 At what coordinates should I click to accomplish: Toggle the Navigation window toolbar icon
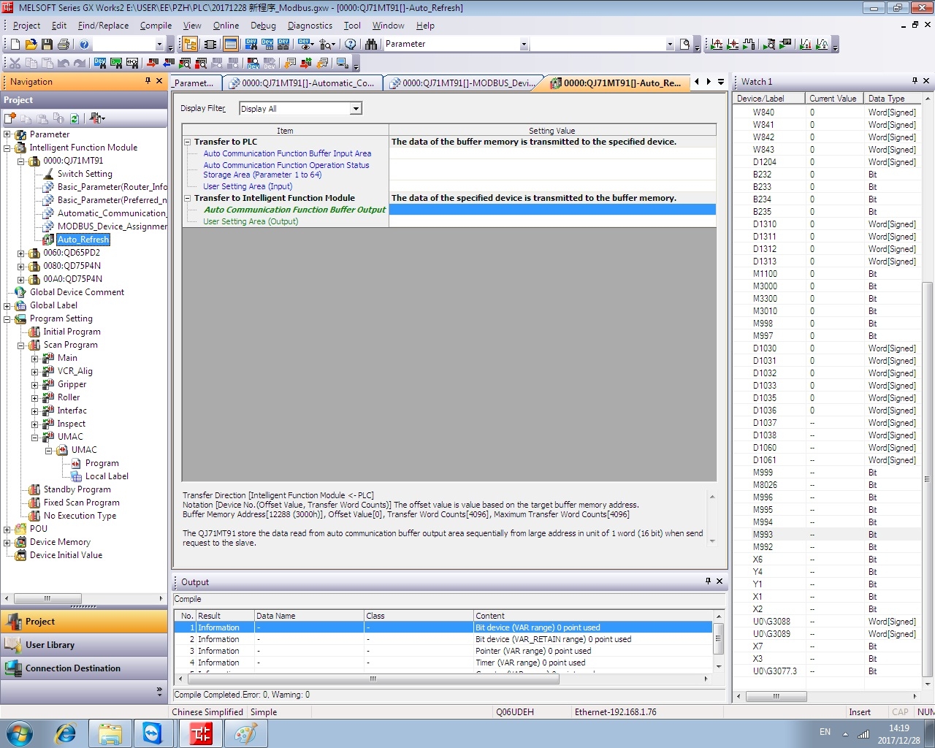pyautogui.click(x=190, y=45)
